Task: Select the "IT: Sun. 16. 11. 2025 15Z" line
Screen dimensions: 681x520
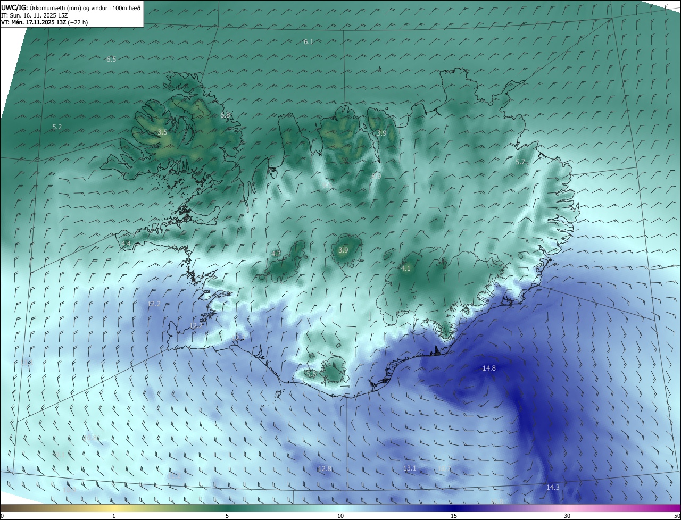Action: [x=35, y=15]
